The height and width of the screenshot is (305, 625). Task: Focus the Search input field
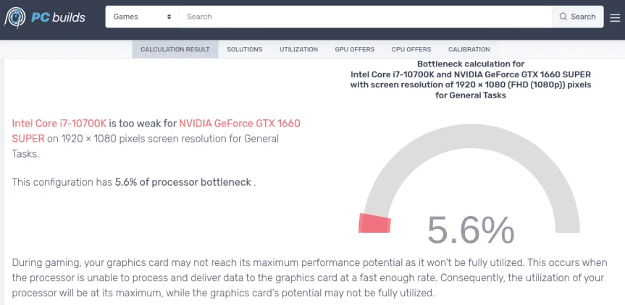pyautogui.click(x=366, y=17)
